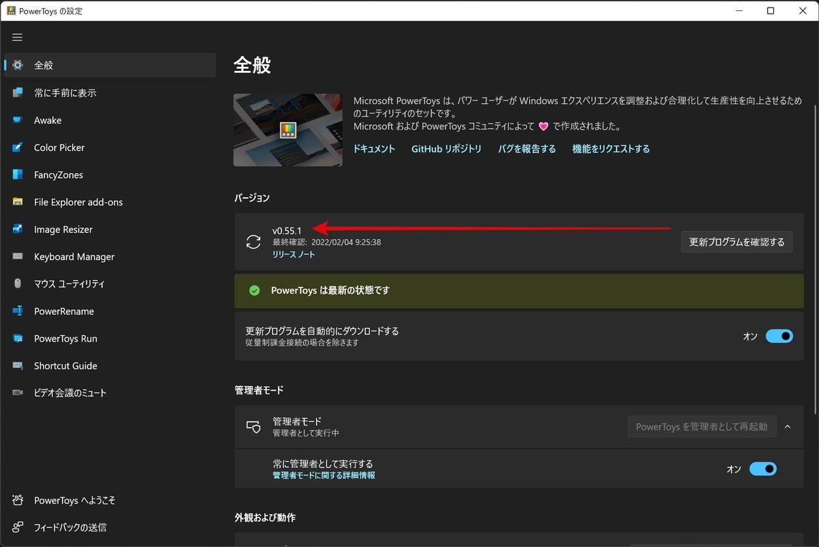Click the ビデオ会議のミュート camera icon
819x547 pixels.
click(x=18, y=393)
